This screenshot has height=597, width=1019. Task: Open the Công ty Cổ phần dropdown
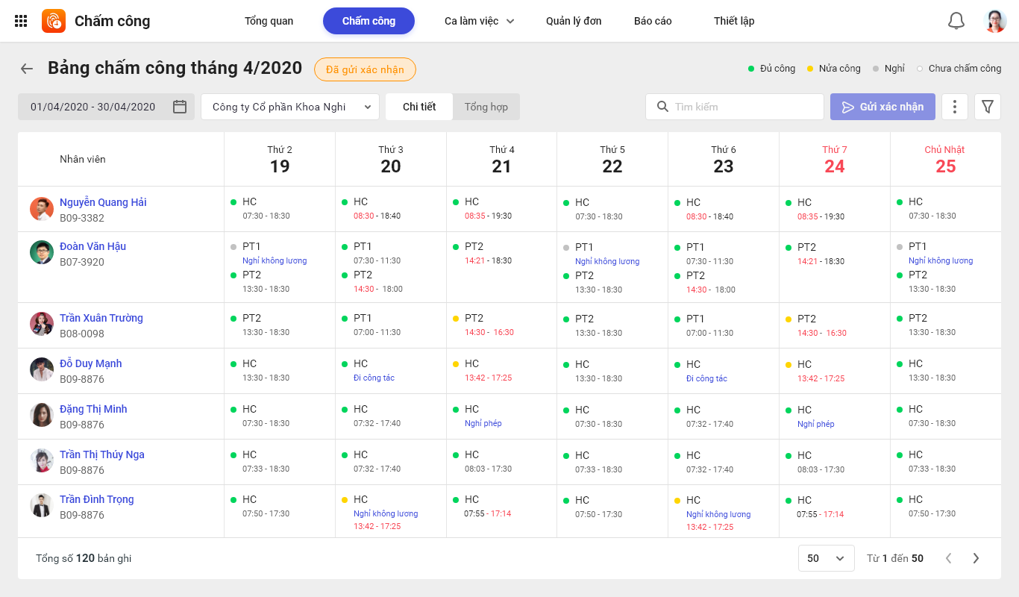290,107
